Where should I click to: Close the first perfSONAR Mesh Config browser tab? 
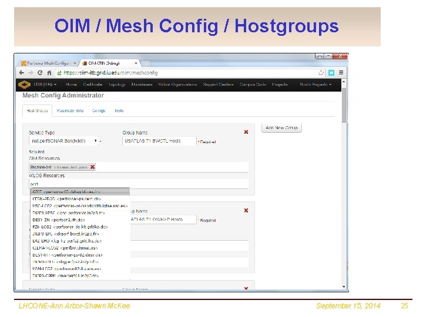coord(75,63)
